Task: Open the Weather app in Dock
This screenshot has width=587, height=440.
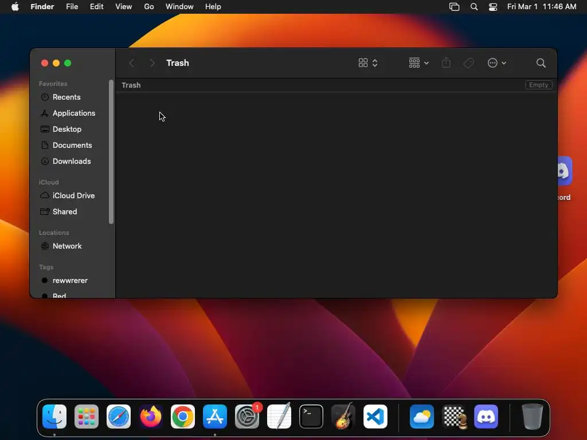Action: [x=422, y=417]
